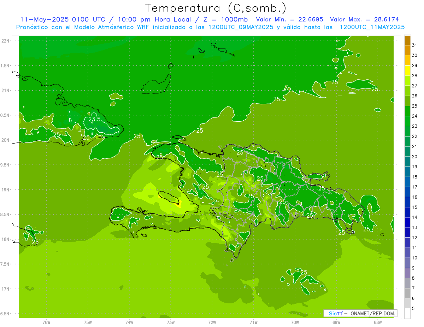Click the "ONAMET/REP.DOM." credit label

coord(373,313)
